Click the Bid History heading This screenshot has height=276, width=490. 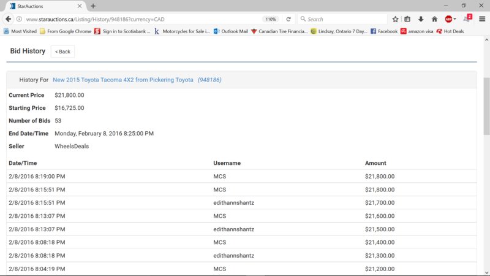point(28,51)
